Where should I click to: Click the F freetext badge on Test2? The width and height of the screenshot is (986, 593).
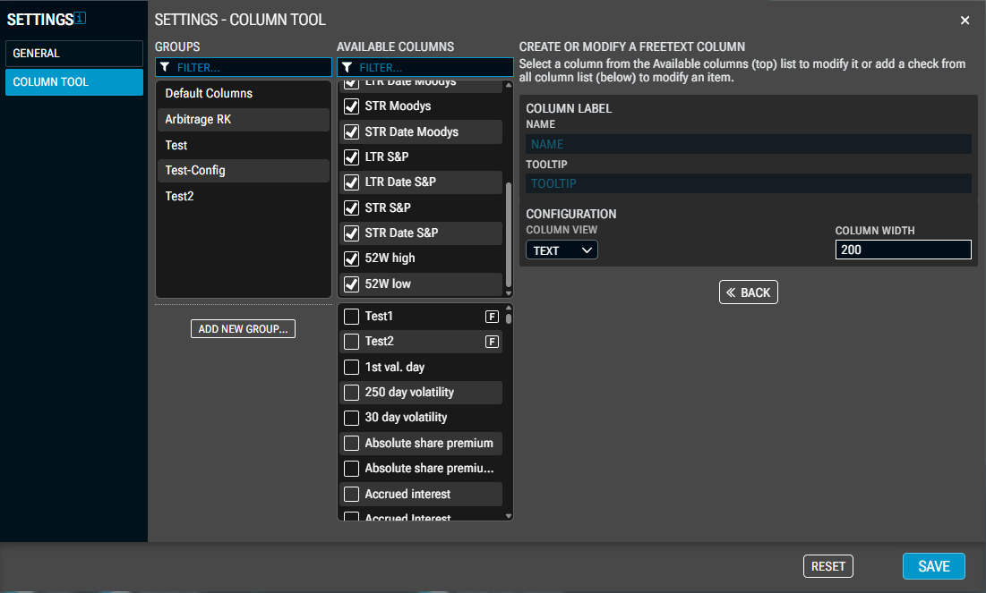[x=492, y=342]
